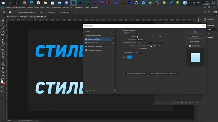Open the Редактирование menu

point(19,7)
